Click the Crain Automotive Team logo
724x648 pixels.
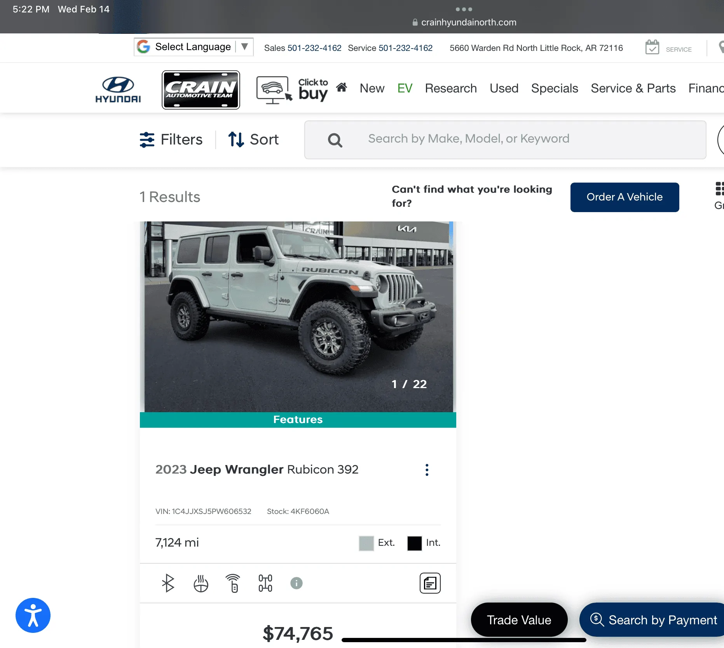click(x=201, y=90)
